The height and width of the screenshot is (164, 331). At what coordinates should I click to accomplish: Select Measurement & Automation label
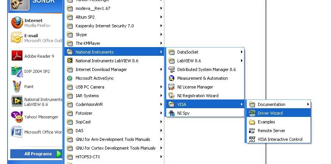(202, 78)
